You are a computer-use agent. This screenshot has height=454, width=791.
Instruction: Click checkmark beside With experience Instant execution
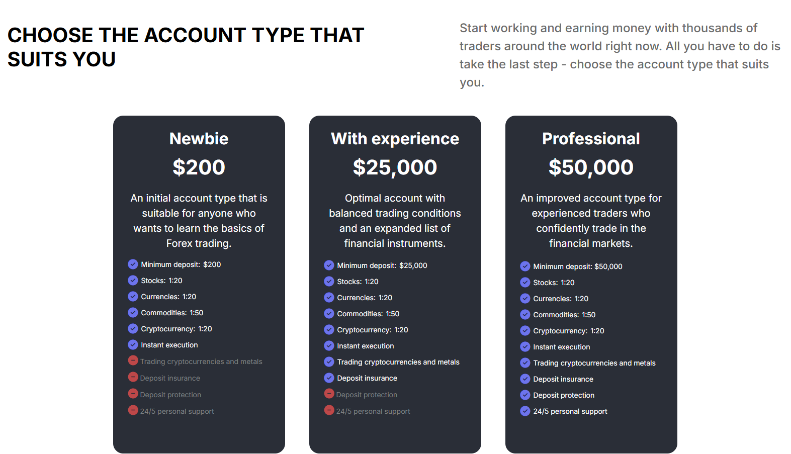click(x=329, y=345)
